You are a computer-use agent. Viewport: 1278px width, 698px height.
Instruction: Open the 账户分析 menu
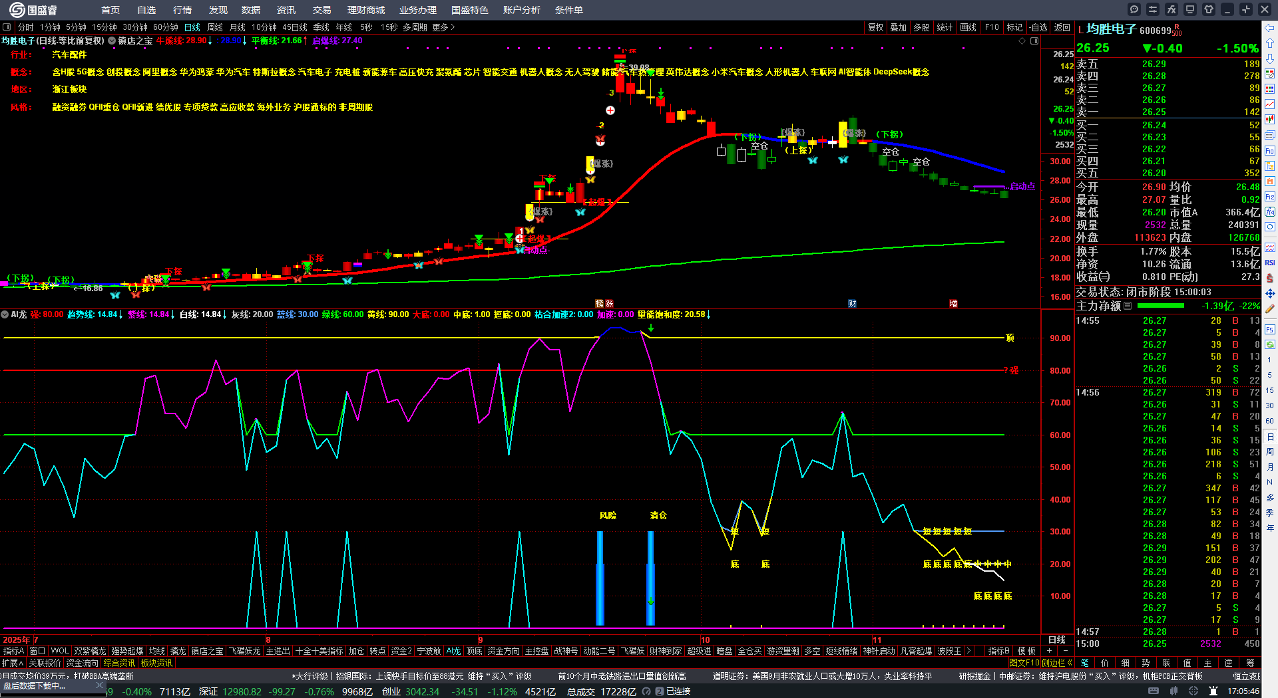(522, 10)
